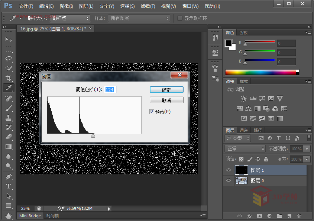Select the Clone Stamp tool
This screenshot has height=221, width=314.
pos(9,118)
